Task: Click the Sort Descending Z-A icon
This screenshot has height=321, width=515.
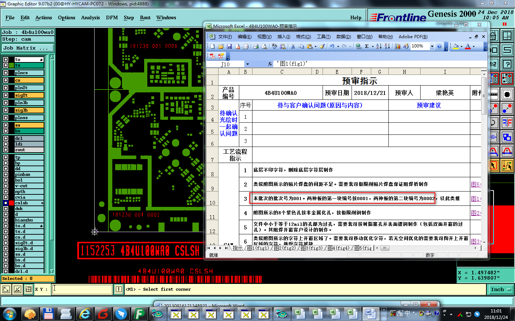Action: 387,46
